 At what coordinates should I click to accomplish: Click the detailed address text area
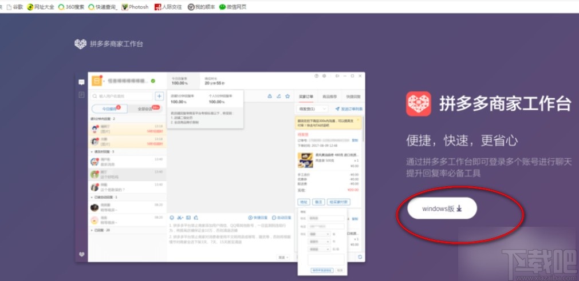(x=326, y=259)
